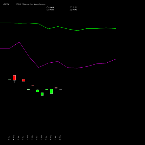
Task: Click the STR 60 CE Options Chart title
Action: coord(31,4)
